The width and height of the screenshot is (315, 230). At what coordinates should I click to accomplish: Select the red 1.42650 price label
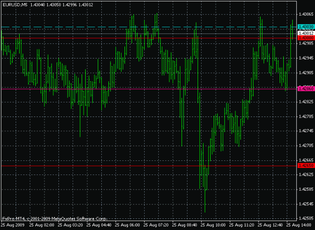pyautogui.click(x=306, y=165)
